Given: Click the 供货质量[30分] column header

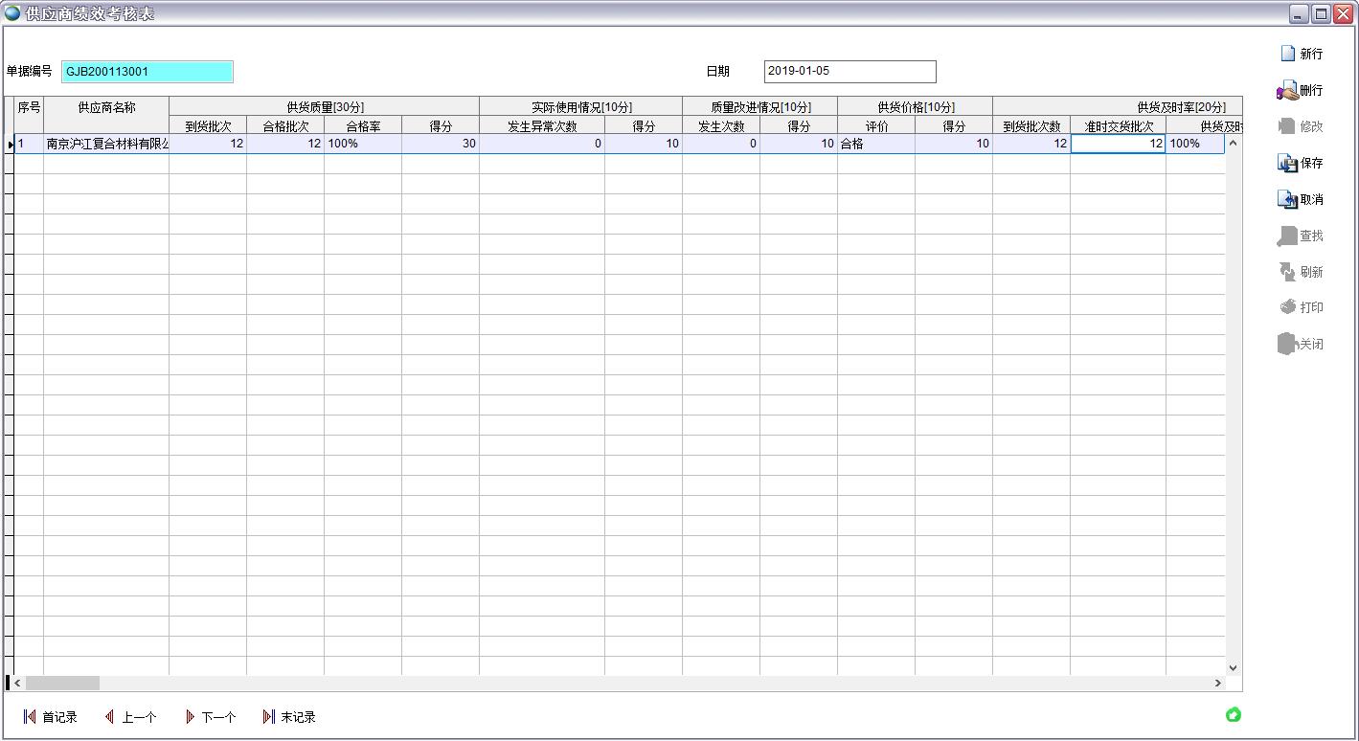Looking at the screenshot, I should coord(325,107).
